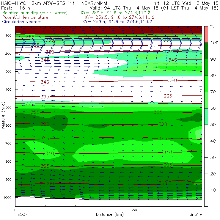This screenshot has height=220, width=220.
Task: Click the '6n51w' end coordinate label
Action: click(x=196, y=215)
